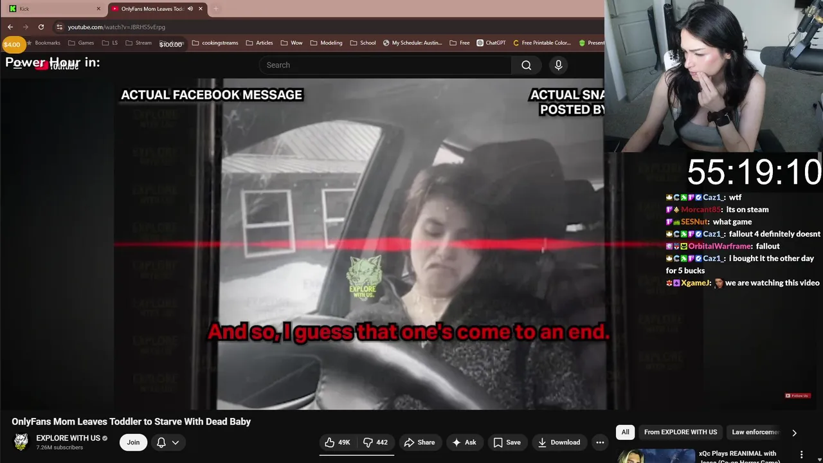Click Caz1_ wtf chat message
This screenshot has width=823, height=463.
tap(704, 197)
